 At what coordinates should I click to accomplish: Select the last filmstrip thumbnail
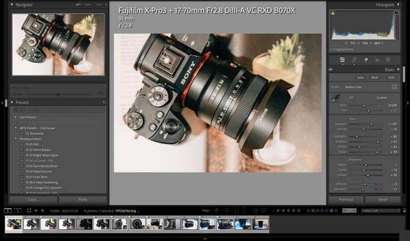[x=261, y=224]
